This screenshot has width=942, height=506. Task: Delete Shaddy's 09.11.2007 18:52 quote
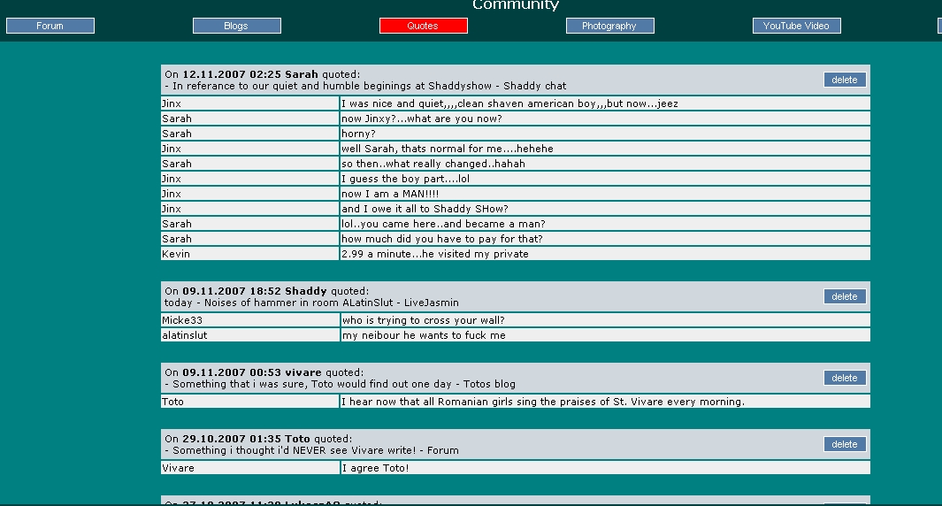[x=845, y=297]
